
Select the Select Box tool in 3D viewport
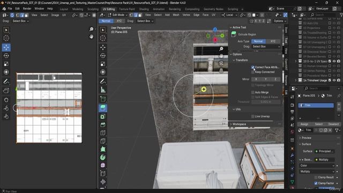click(103, 30)
